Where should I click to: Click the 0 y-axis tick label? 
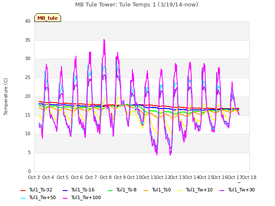click(29, 171)
